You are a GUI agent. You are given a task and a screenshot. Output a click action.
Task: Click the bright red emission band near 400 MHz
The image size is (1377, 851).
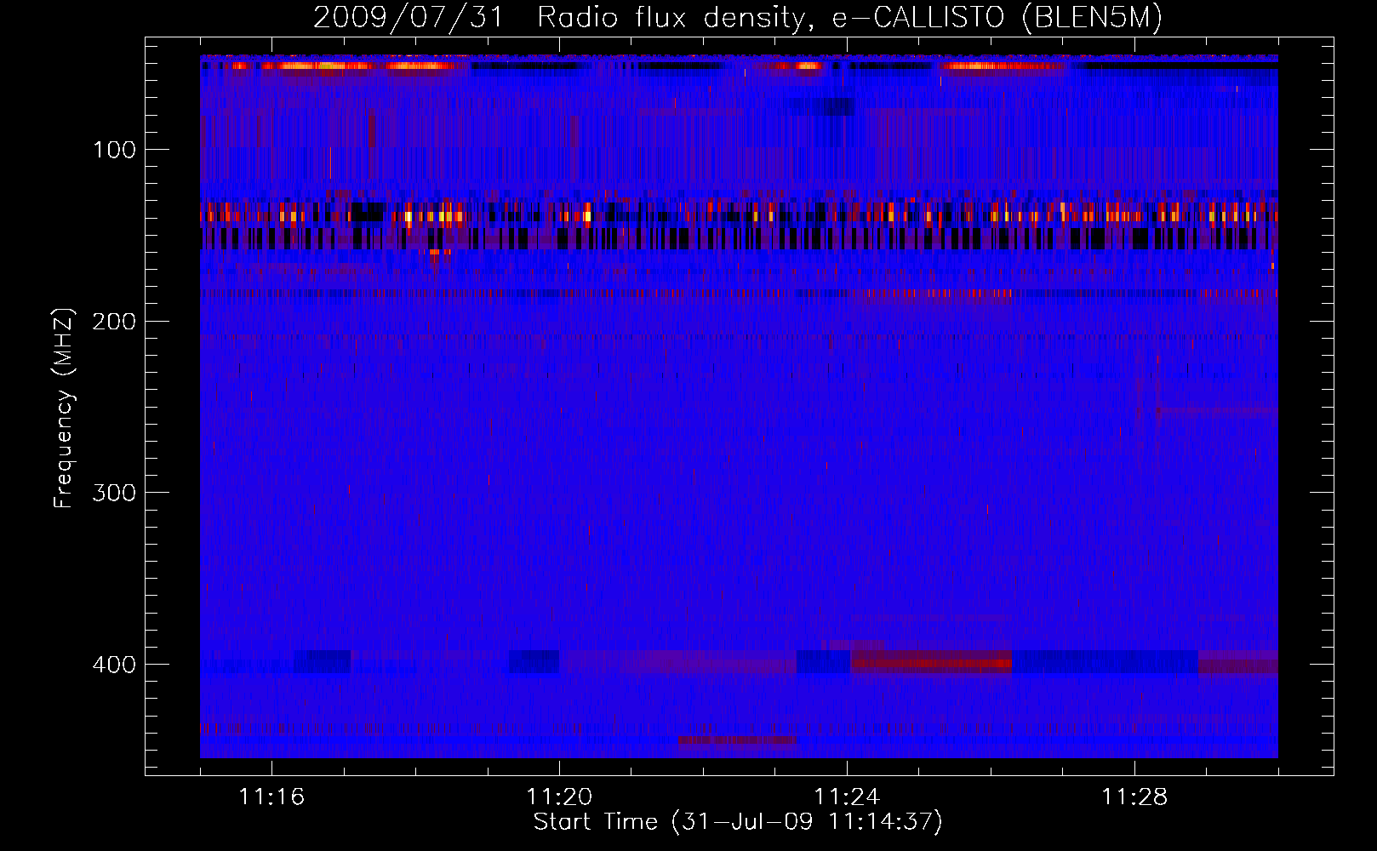pos(932,662)
